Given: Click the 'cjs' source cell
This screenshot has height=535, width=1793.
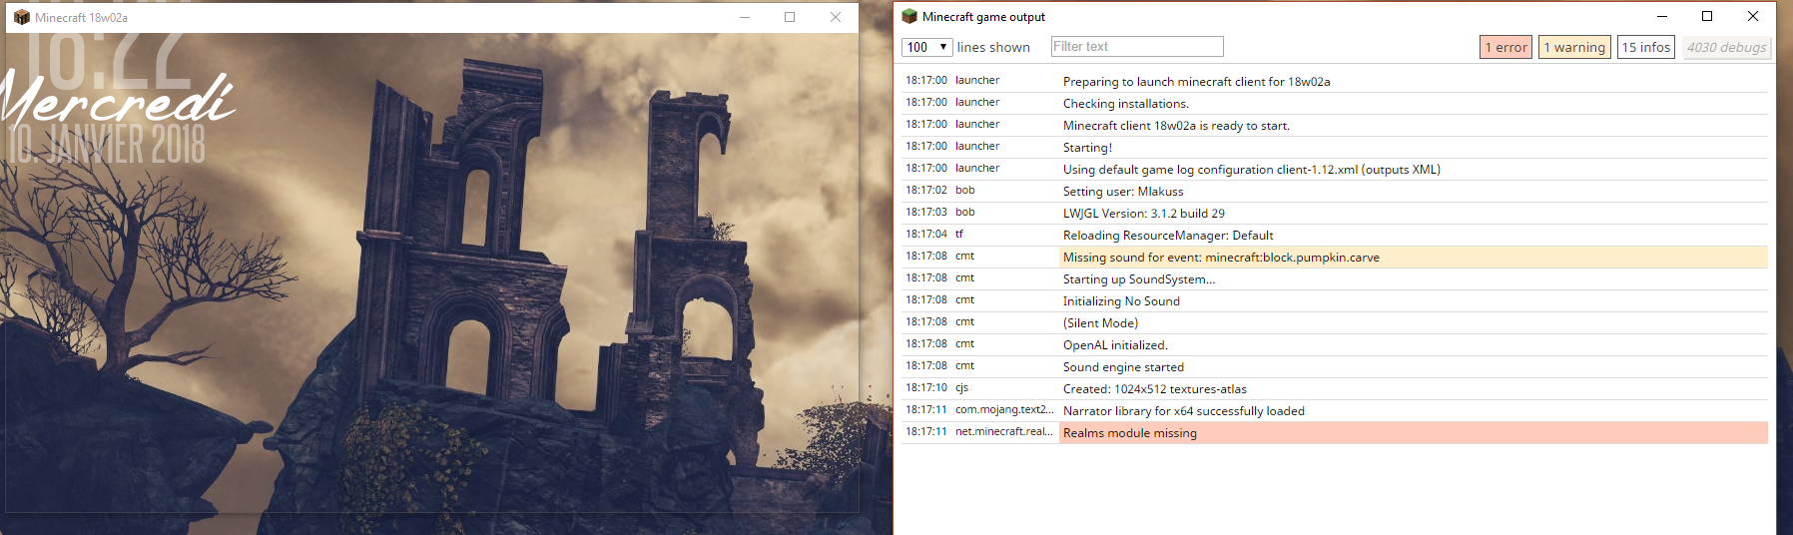Looking at the screenshot, I should click(x=962, y=387).
